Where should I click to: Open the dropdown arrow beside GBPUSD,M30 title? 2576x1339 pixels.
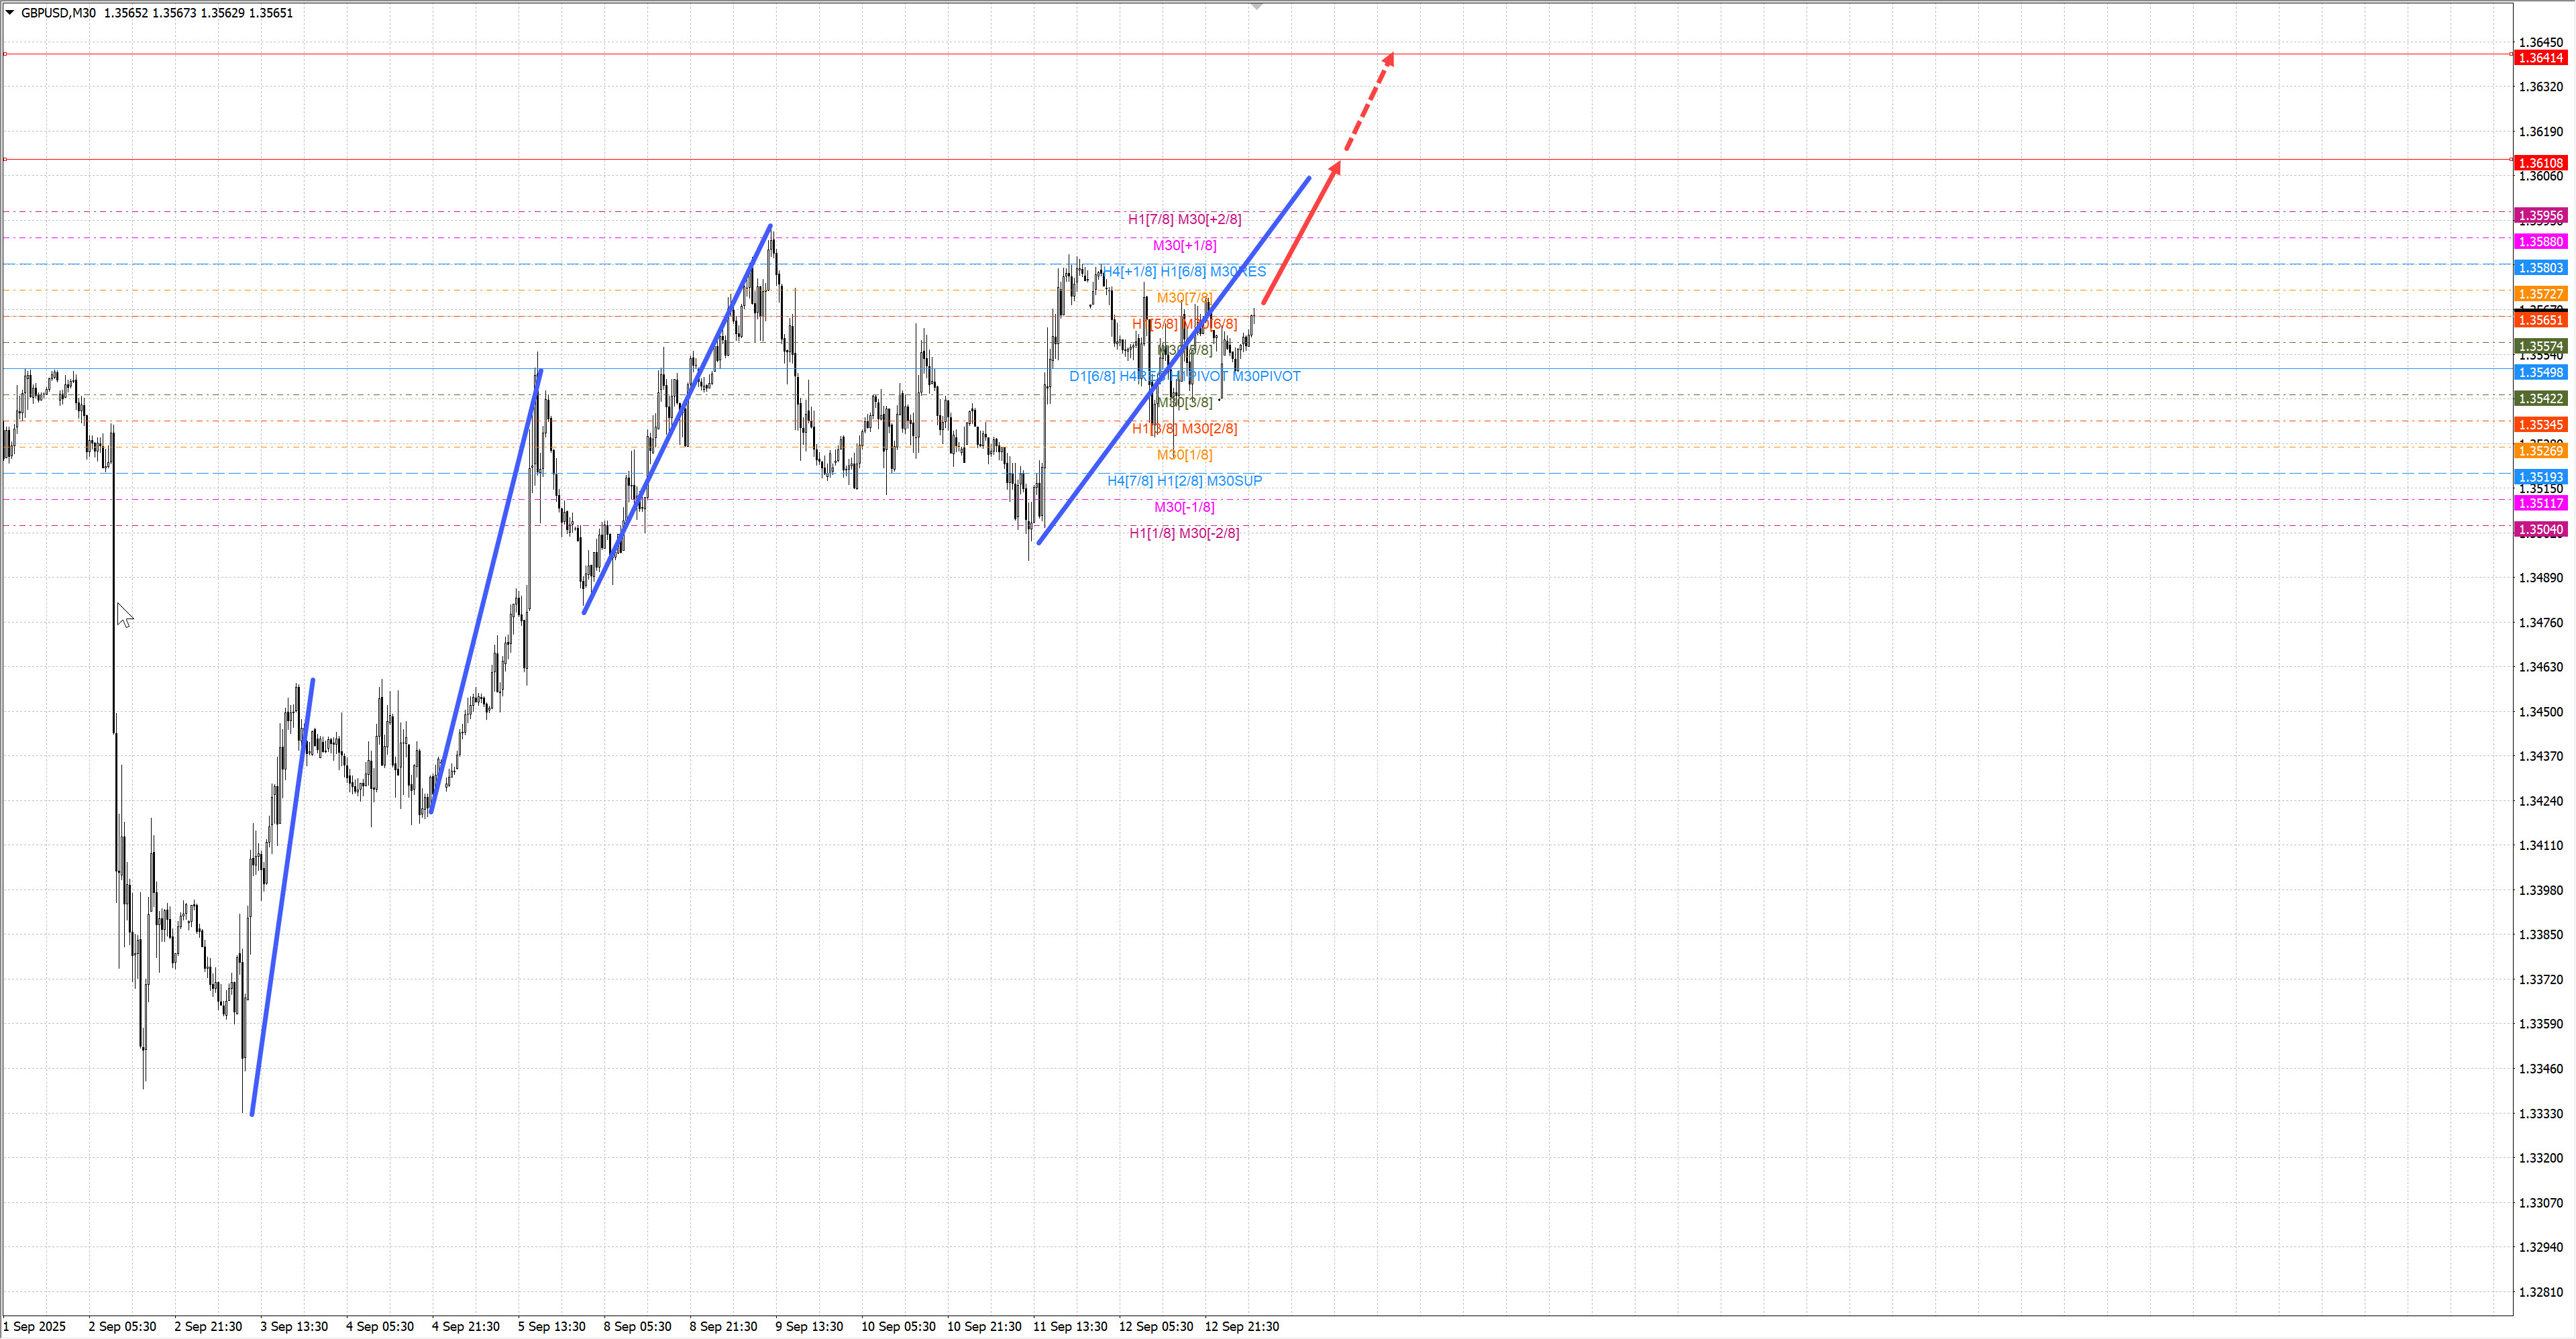tap(10, 13)
